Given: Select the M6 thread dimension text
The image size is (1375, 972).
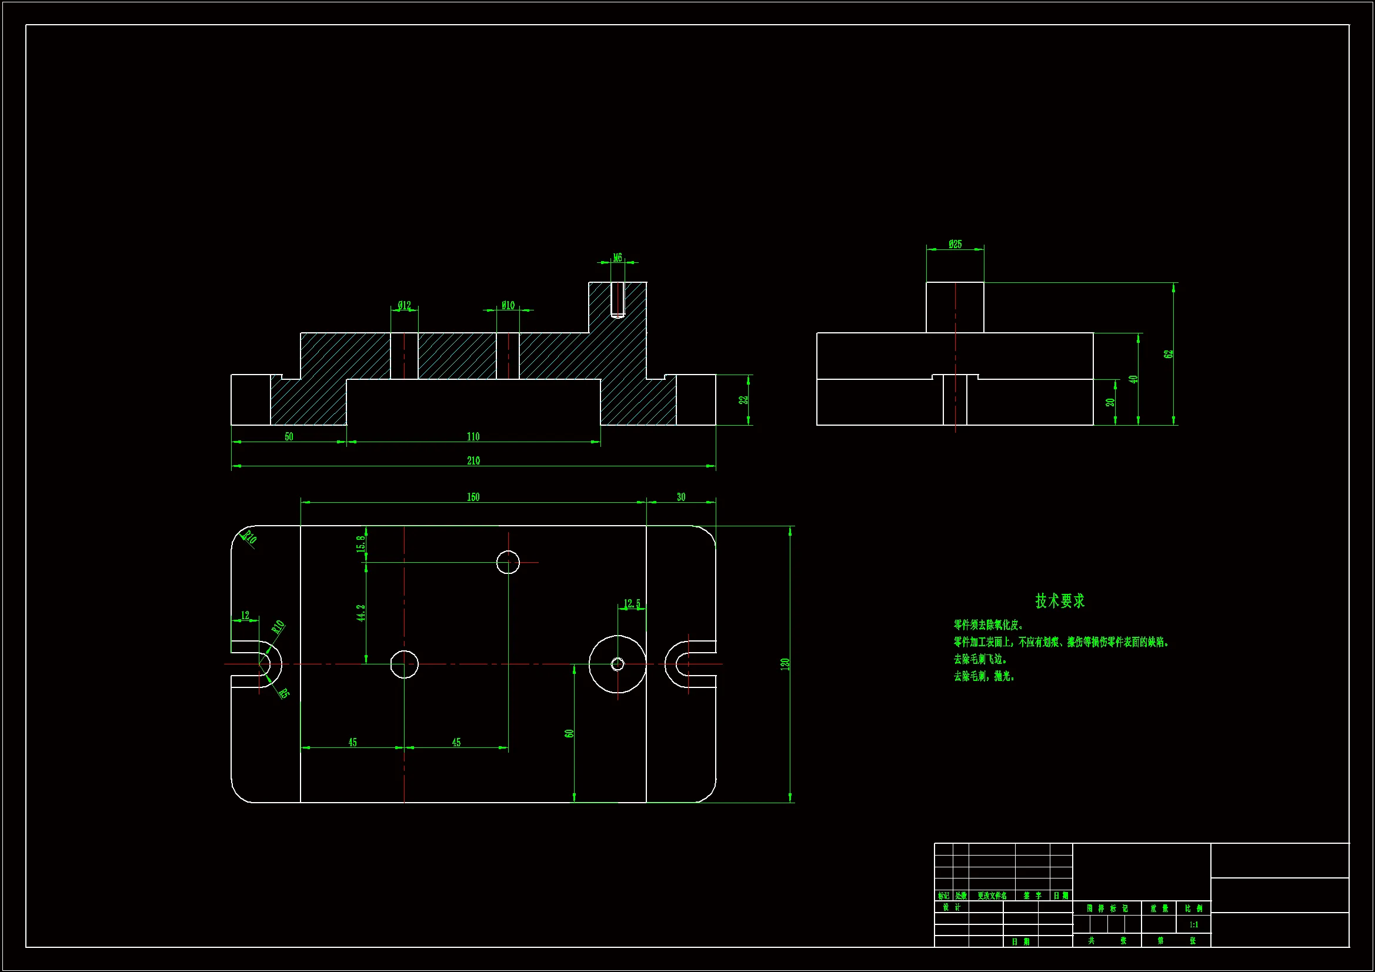Looking at the screenshot, I should pos(618,258).
